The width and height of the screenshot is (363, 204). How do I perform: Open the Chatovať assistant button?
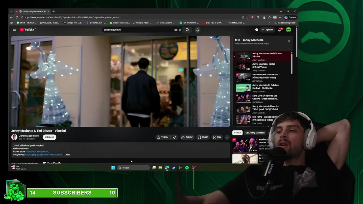290,17
